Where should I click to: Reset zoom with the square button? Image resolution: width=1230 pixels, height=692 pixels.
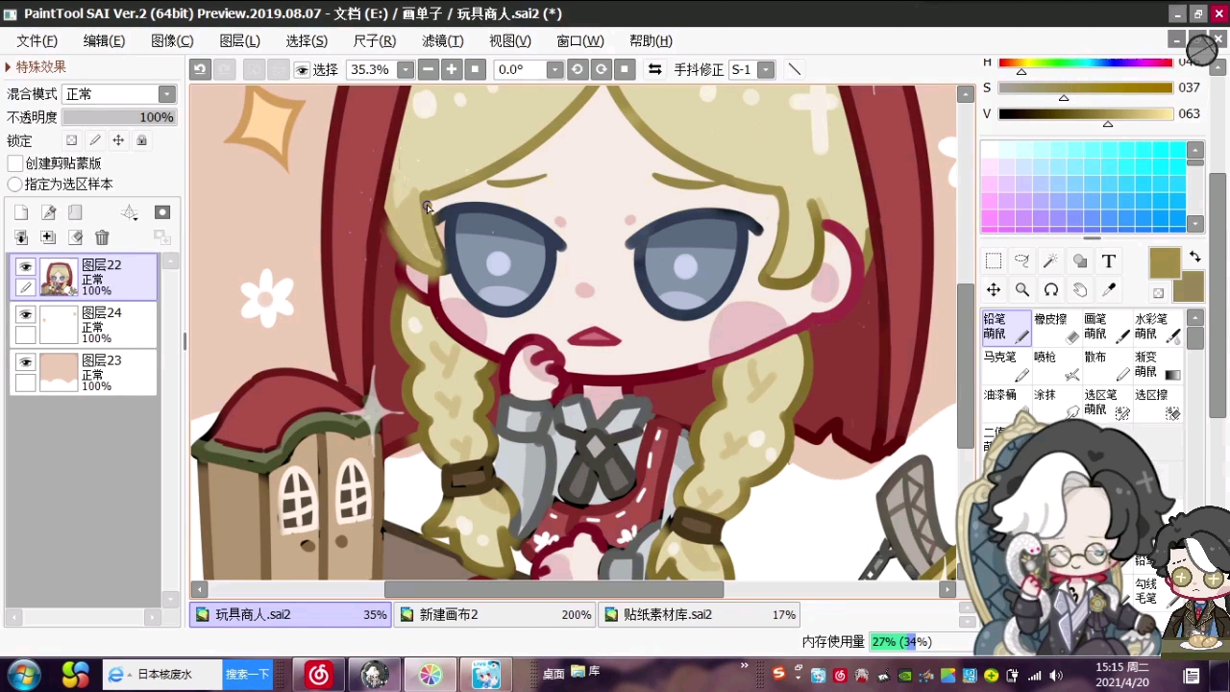coord(475,69)
